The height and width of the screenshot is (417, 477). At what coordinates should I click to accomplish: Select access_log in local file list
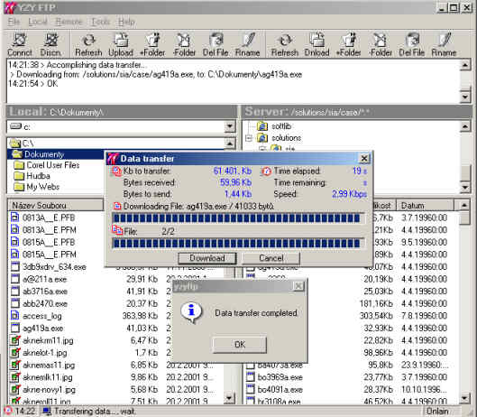(x=42, y=316)
